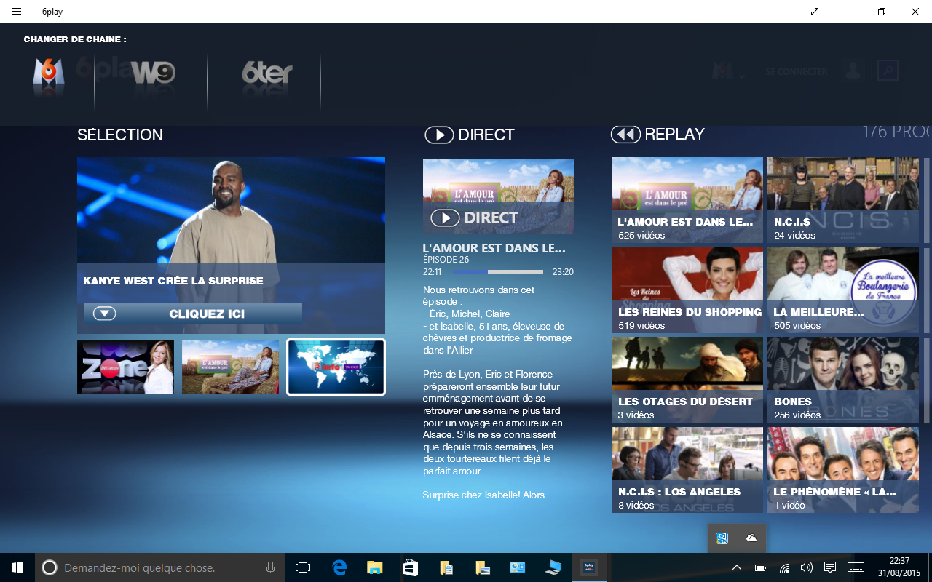Open Task View on the taskbar
This screenshot has width=932, height=582.
[x=303, y=567]
